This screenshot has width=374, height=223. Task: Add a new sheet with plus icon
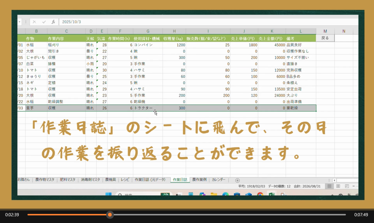(x=237, y=180)
